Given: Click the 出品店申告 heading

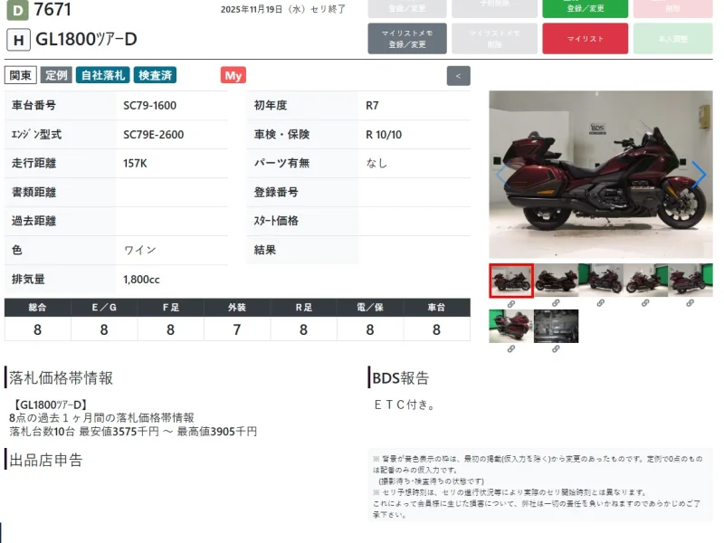Looking at the screenshot, I should 46,460.
